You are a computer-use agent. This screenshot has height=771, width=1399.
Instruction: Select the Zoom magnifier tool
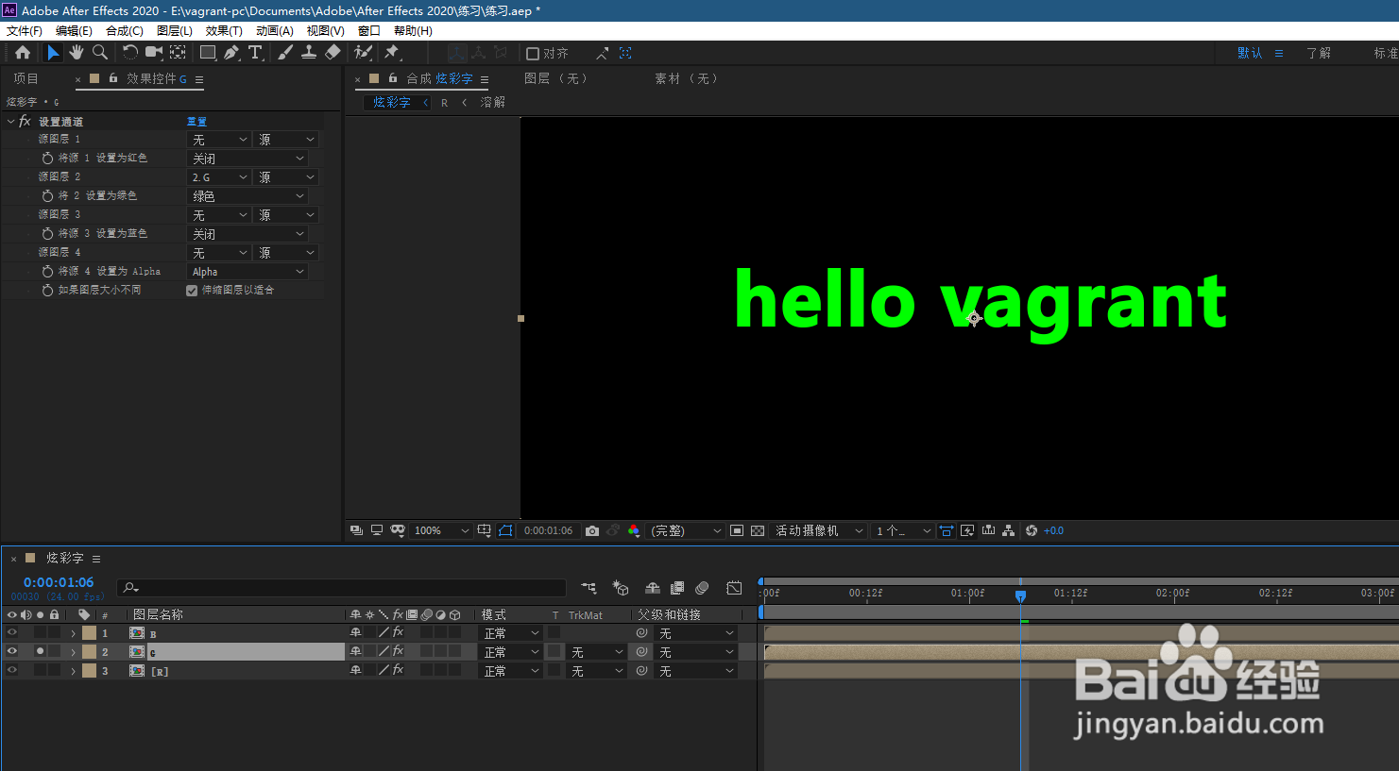tap(99, 53)
